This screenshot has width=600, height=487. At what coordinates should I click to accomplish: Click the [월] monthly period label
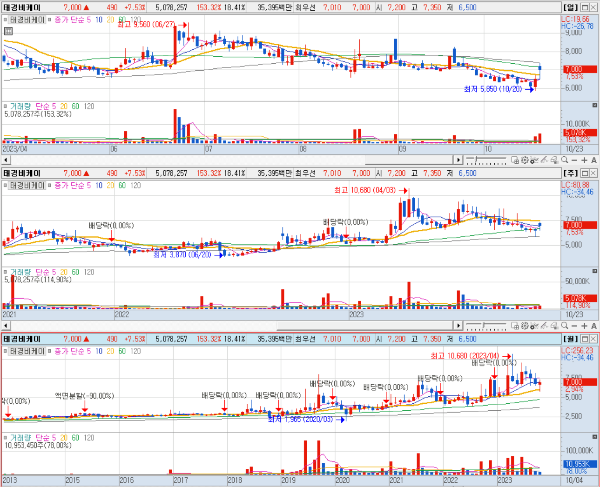click(571, 339)
